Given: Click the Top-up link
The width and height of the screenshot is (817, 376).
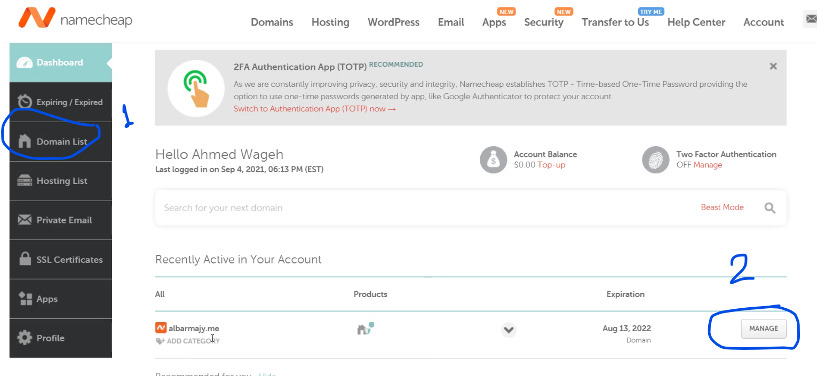Looking at the screenshot, I should (551, 165).
